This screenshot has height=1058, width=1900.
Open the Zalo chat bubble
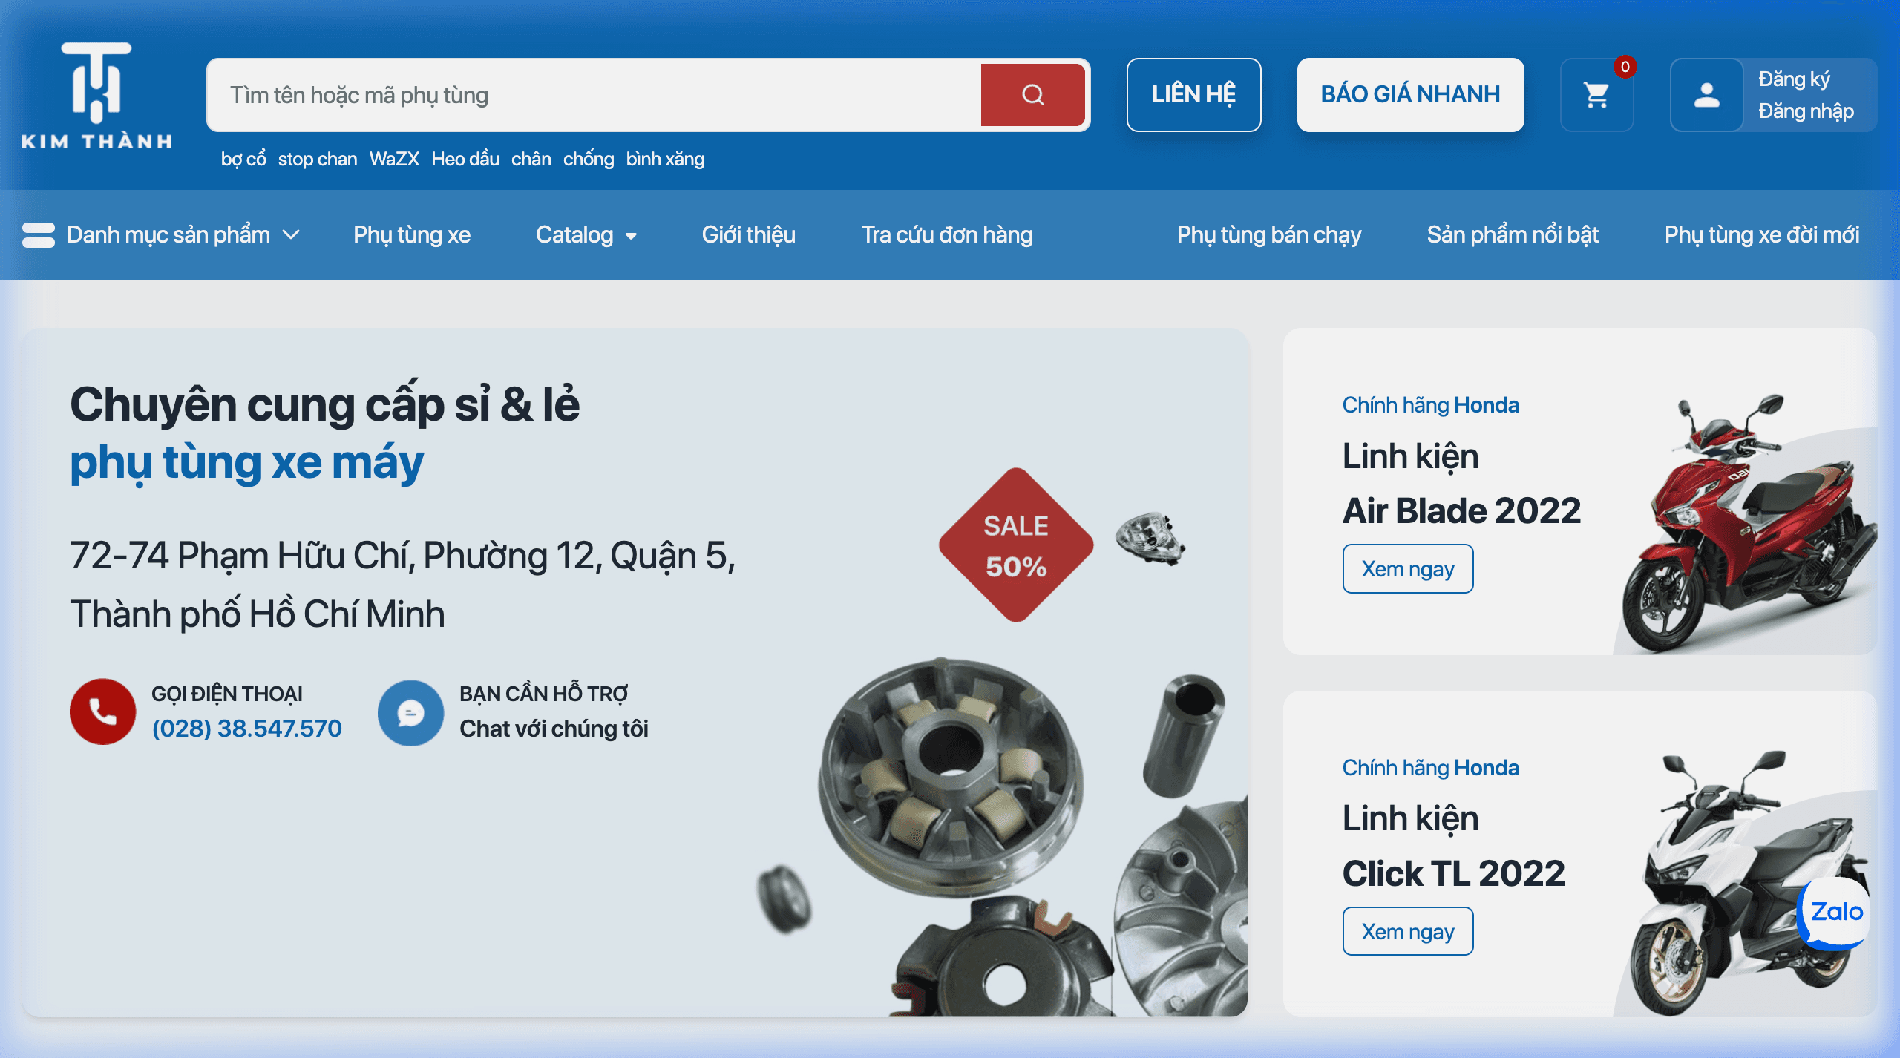1835,912
